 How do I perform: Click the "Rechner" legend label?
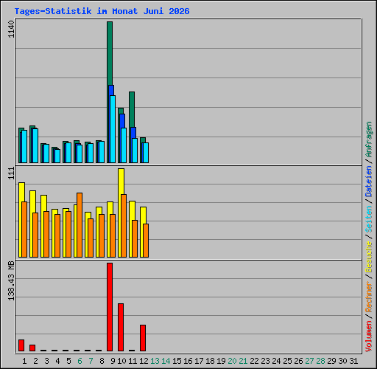(369, 297)
